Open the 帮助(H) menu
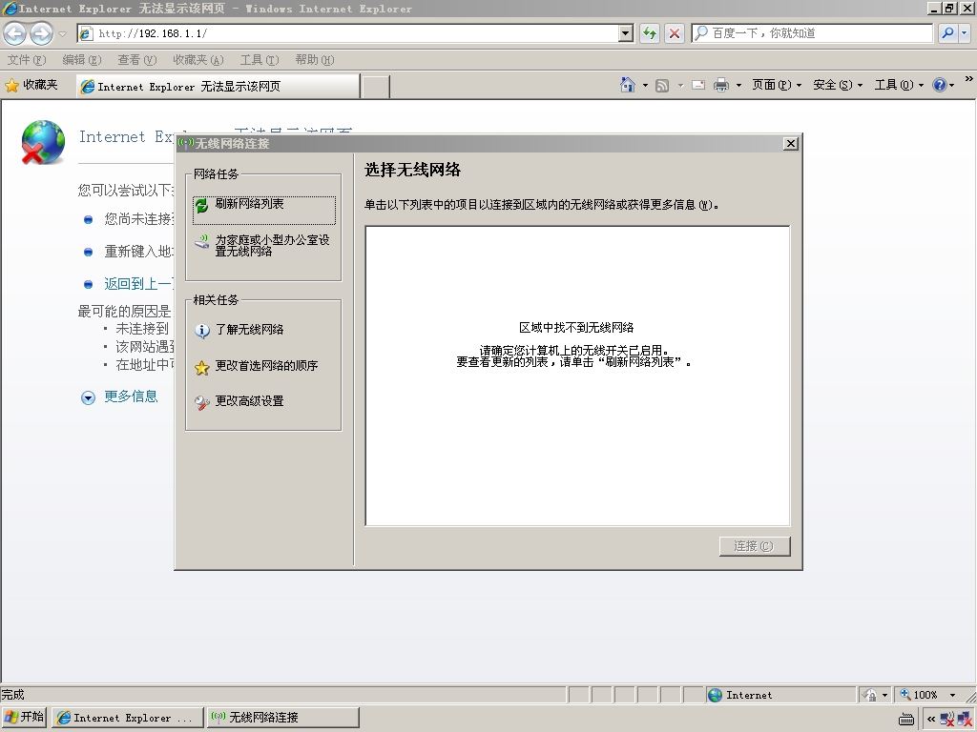 click(315, 60)
